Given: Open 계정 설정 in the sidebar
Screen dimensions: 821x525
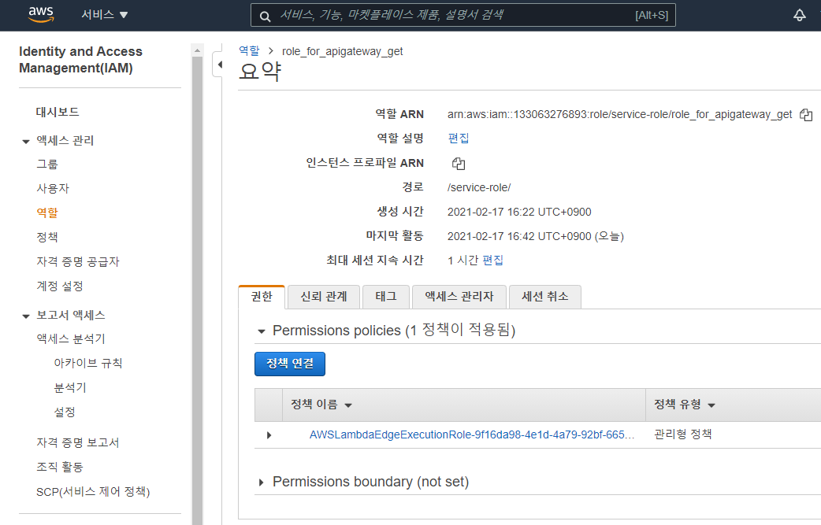Looking at the screenshot, I should point(60,286).
